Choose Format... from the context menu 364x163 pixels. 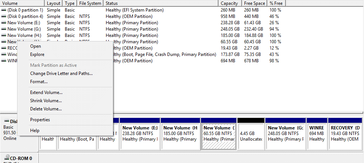pos(39,82)
